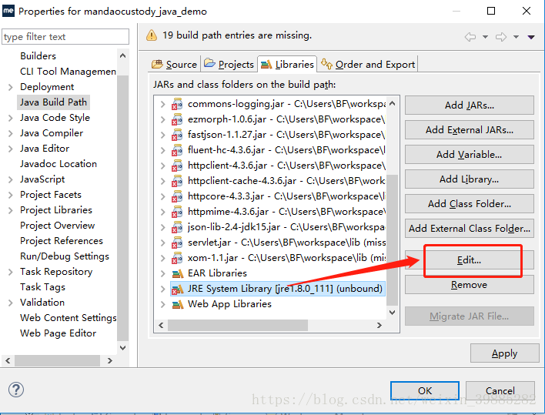The height and width of the screenshot is (415, 545).
Task: Open the Order and Export tab
Action: (368, 65)
